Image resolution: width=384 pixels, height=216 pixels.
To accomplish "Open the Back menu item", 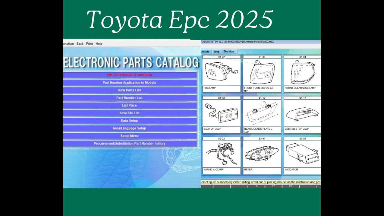I will [80, 43].
